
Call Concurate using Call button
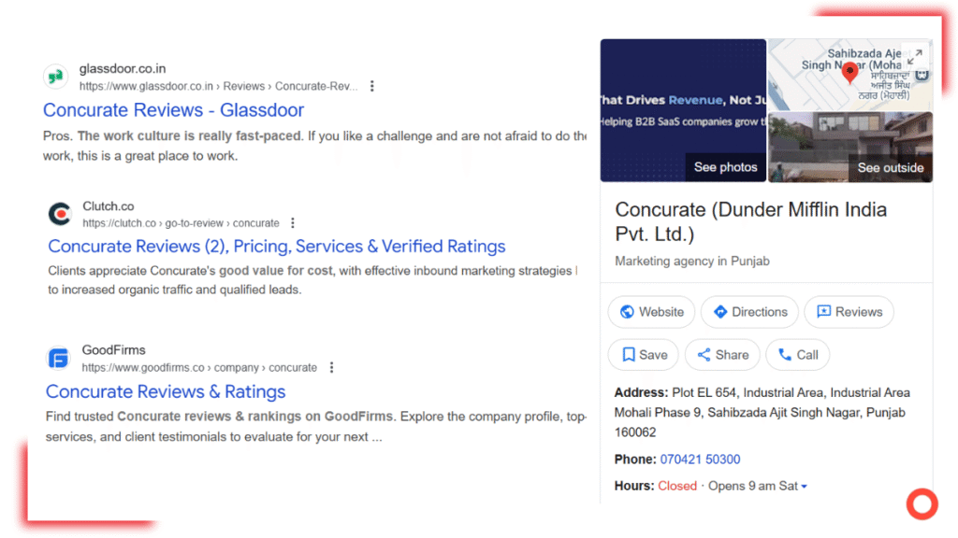click(797, 355)
